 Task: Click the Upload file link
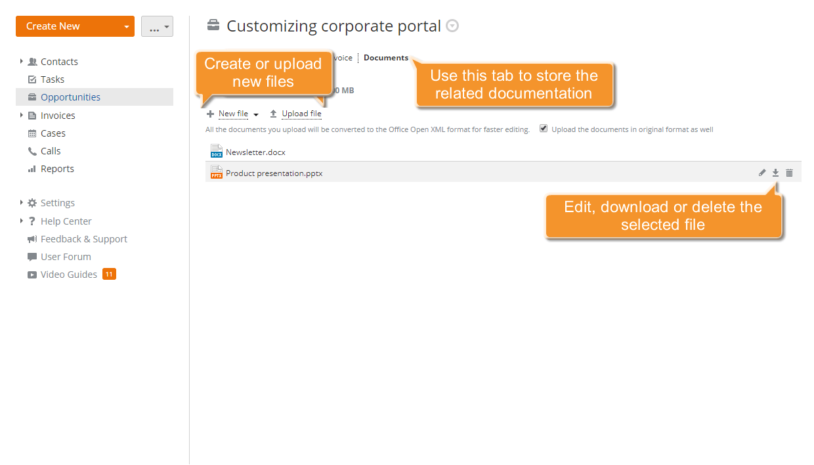[x=301, y=114]
